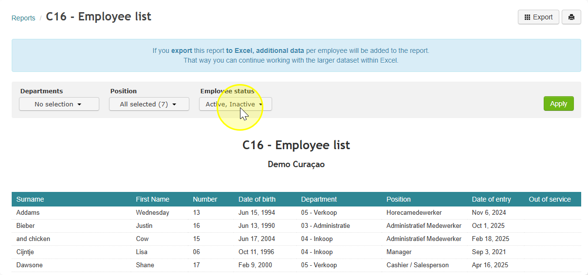Click entry date Nov 6, 2024
The height and width of the screenshot is (275, 588).
[489, 212]
